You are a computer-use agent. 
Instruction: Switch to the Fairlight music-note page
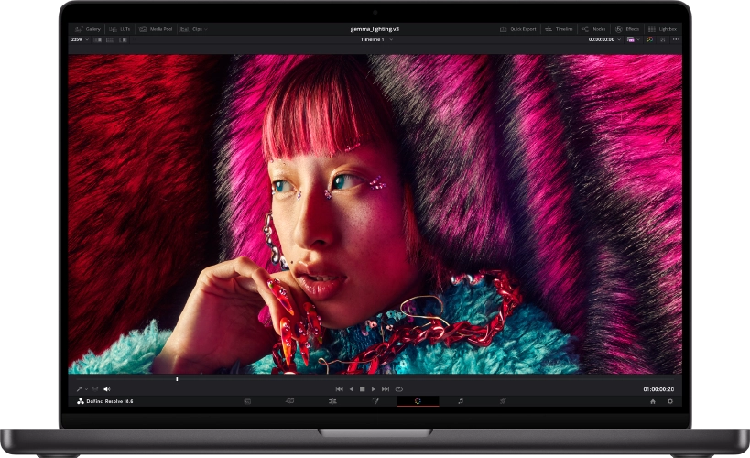pos(461,401)
